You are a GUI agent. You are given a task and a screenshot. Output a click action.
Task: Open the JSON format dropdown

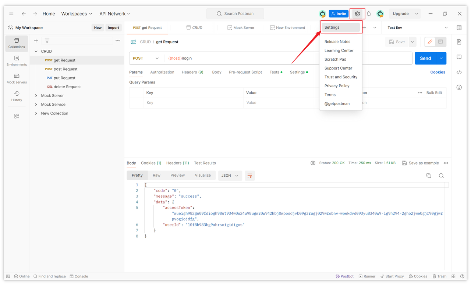pos(230,176)
